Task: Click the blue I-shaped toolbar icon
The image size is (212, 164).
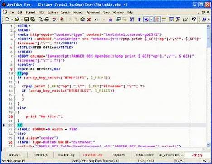Action: 140,19
